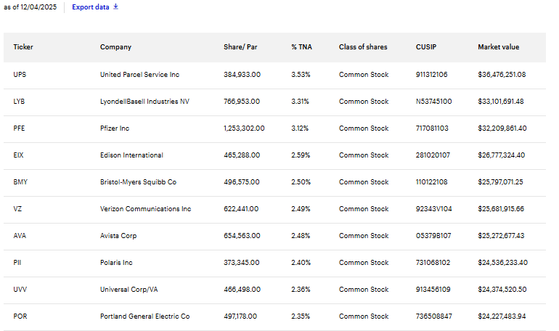This screenshot has height=331, width=559.
Task: Click the Class of shares column header
Action: tap(363, 47)
